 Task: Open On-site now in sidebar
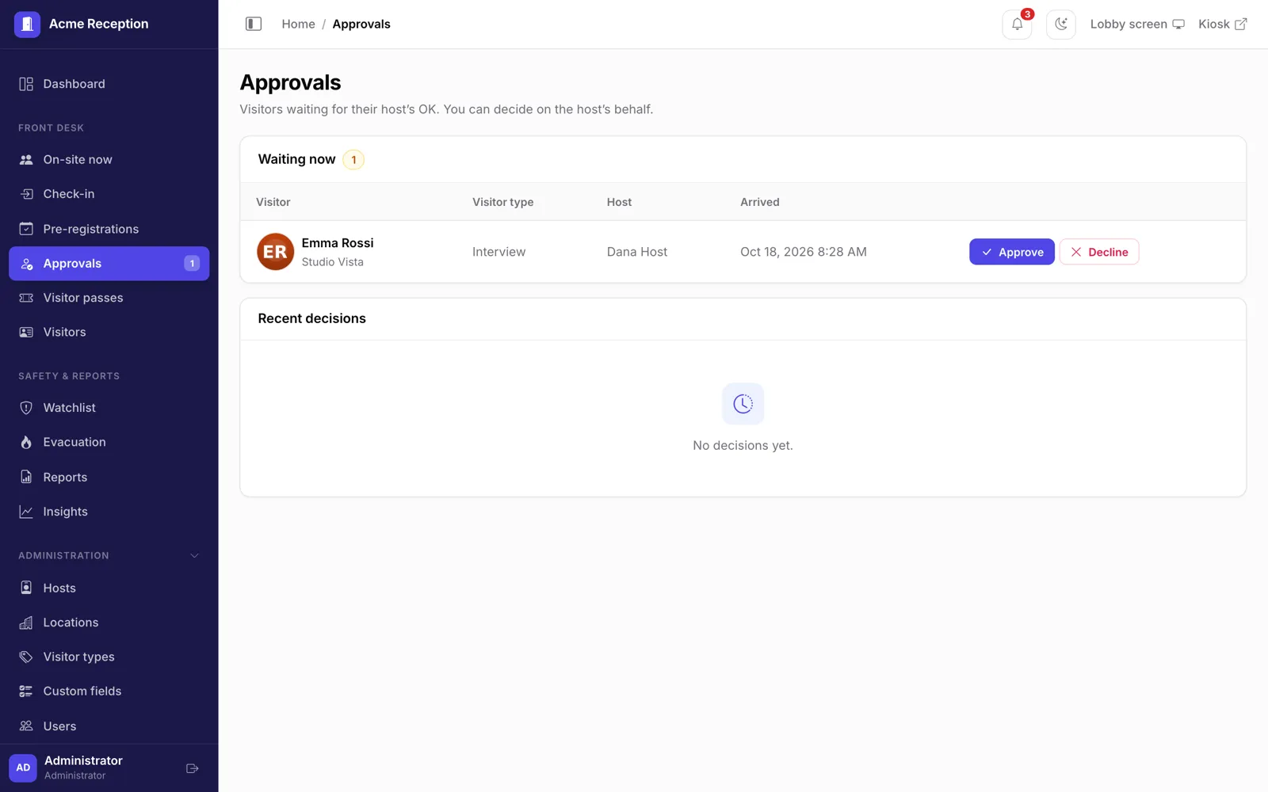[109, 159]
